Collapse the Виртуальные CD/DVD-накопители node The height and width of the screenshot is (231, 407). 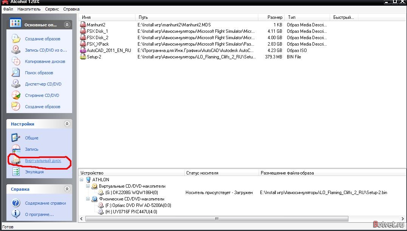coord(88,186)
